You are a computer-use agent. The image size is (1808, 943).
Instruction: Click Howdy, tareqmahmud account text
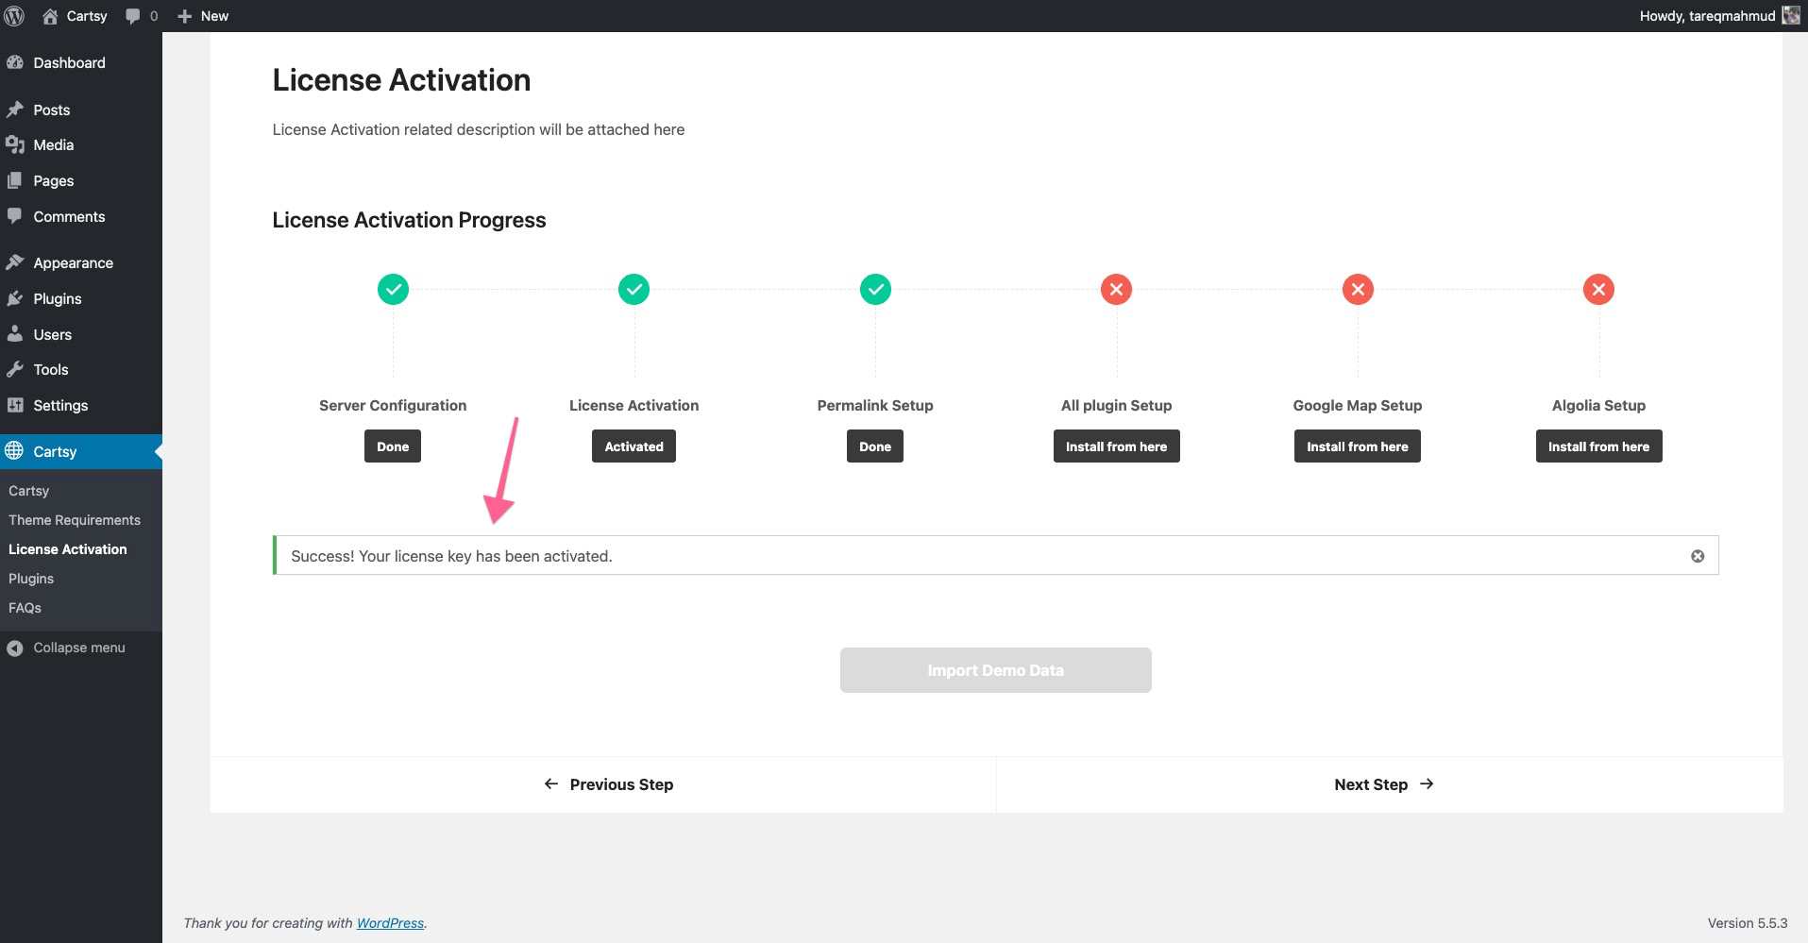(x=1707, y=16)
